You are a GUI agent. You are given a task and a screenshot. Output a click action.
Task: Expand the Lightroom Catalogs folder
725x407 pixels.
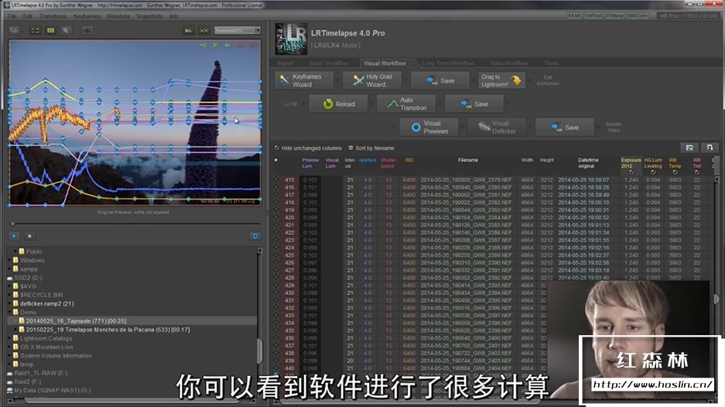pyautogui.click(x=10, y=338)
